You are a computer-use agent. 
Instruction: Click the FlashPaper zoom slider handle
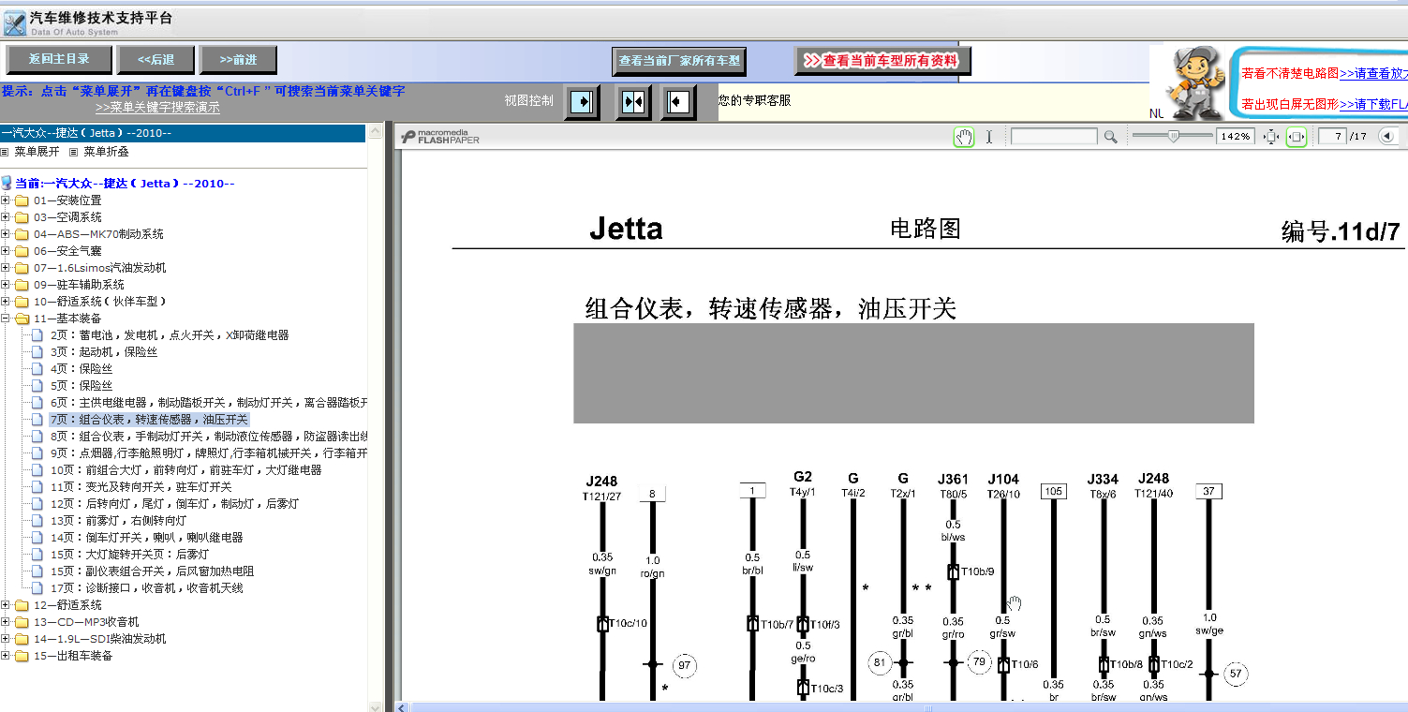[1173, 137]
